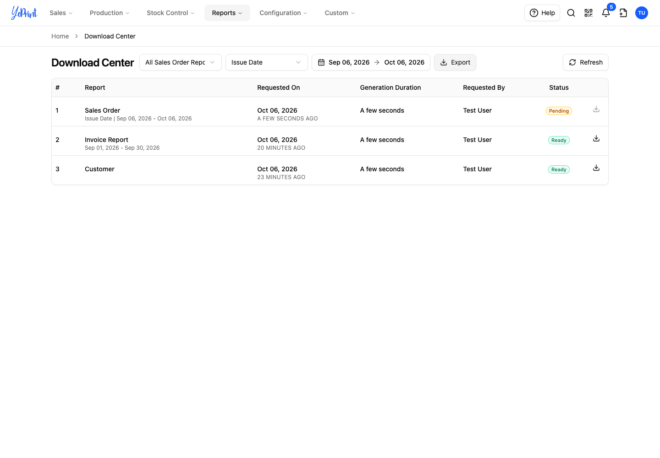This screenshot has height=458, width=660.
Task: Open the Issue Date dropdown
Action: pos(267,62)
